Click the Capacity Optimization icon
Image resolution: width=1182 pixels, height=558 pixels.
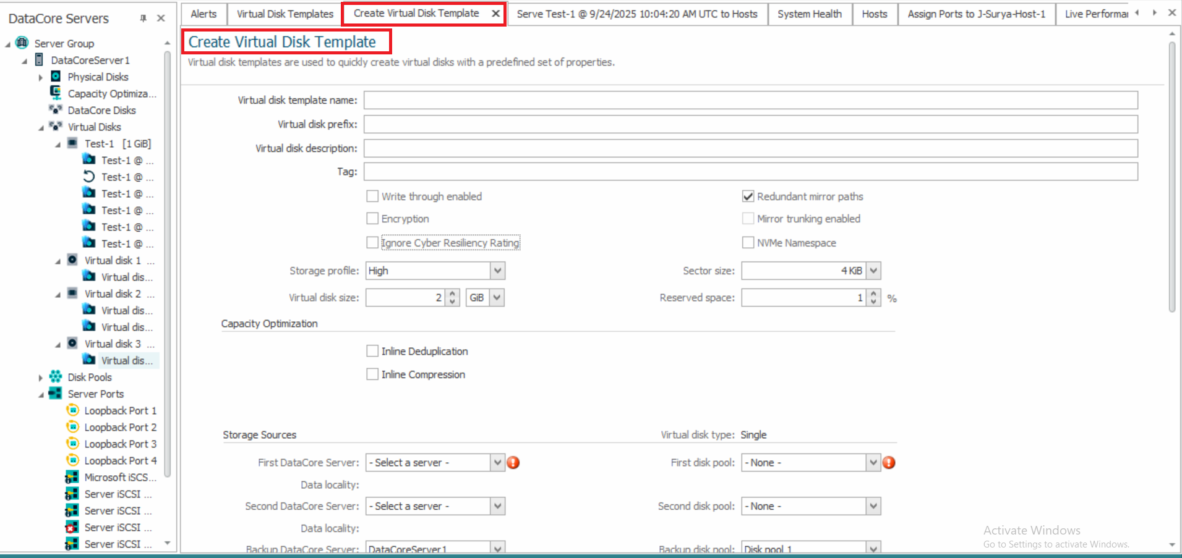[x=56, y=93]
